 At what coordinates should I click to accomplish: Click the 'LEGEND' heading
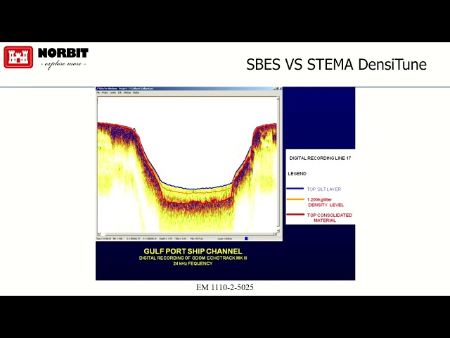pyautogui.click(x=297, y=174)
